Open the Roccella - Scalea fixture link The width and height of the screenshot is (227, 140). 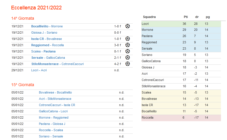[51, 130]
